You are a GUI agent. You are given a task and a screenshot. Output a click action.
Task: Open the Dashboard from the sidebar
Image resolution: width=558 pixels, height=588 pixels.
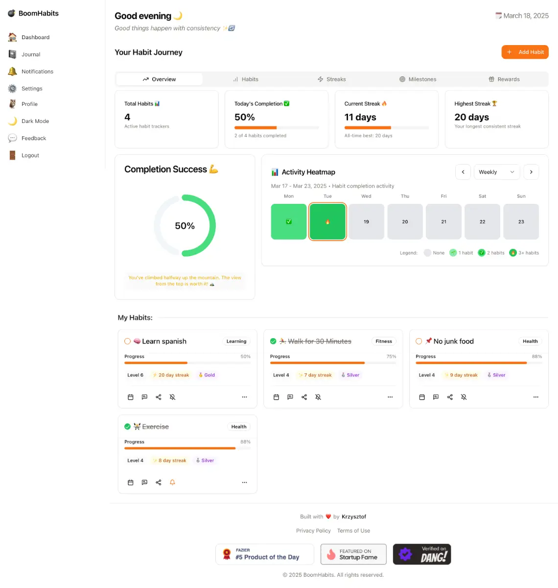click(35, 37)
